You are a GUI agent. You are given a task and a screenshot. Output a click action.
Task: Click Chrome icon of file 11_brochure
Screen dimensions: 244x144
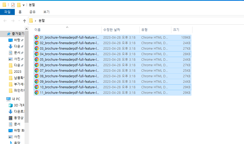[36, 92]
